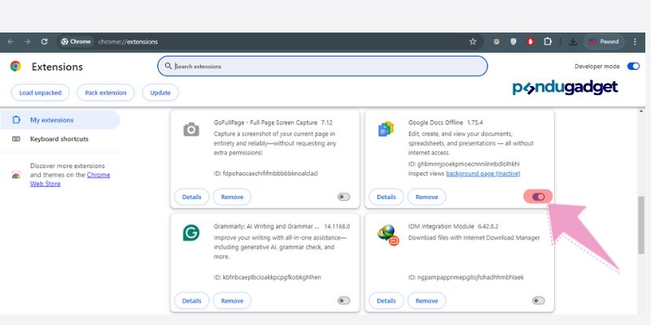Click the extension icon left of the shield icon
The image size is (651, 325).
tap(496, 42)
